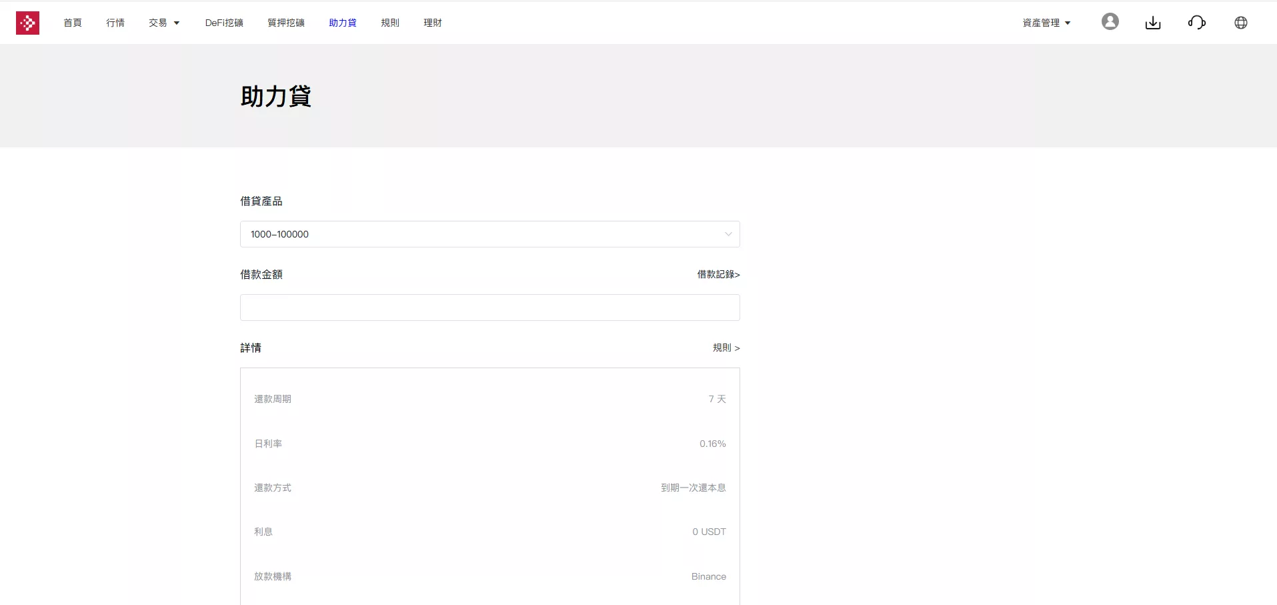Viewport: 1277px width, 605px height.
Task: Select the 助力貸 nav item
Action: (x=341, y=22)
